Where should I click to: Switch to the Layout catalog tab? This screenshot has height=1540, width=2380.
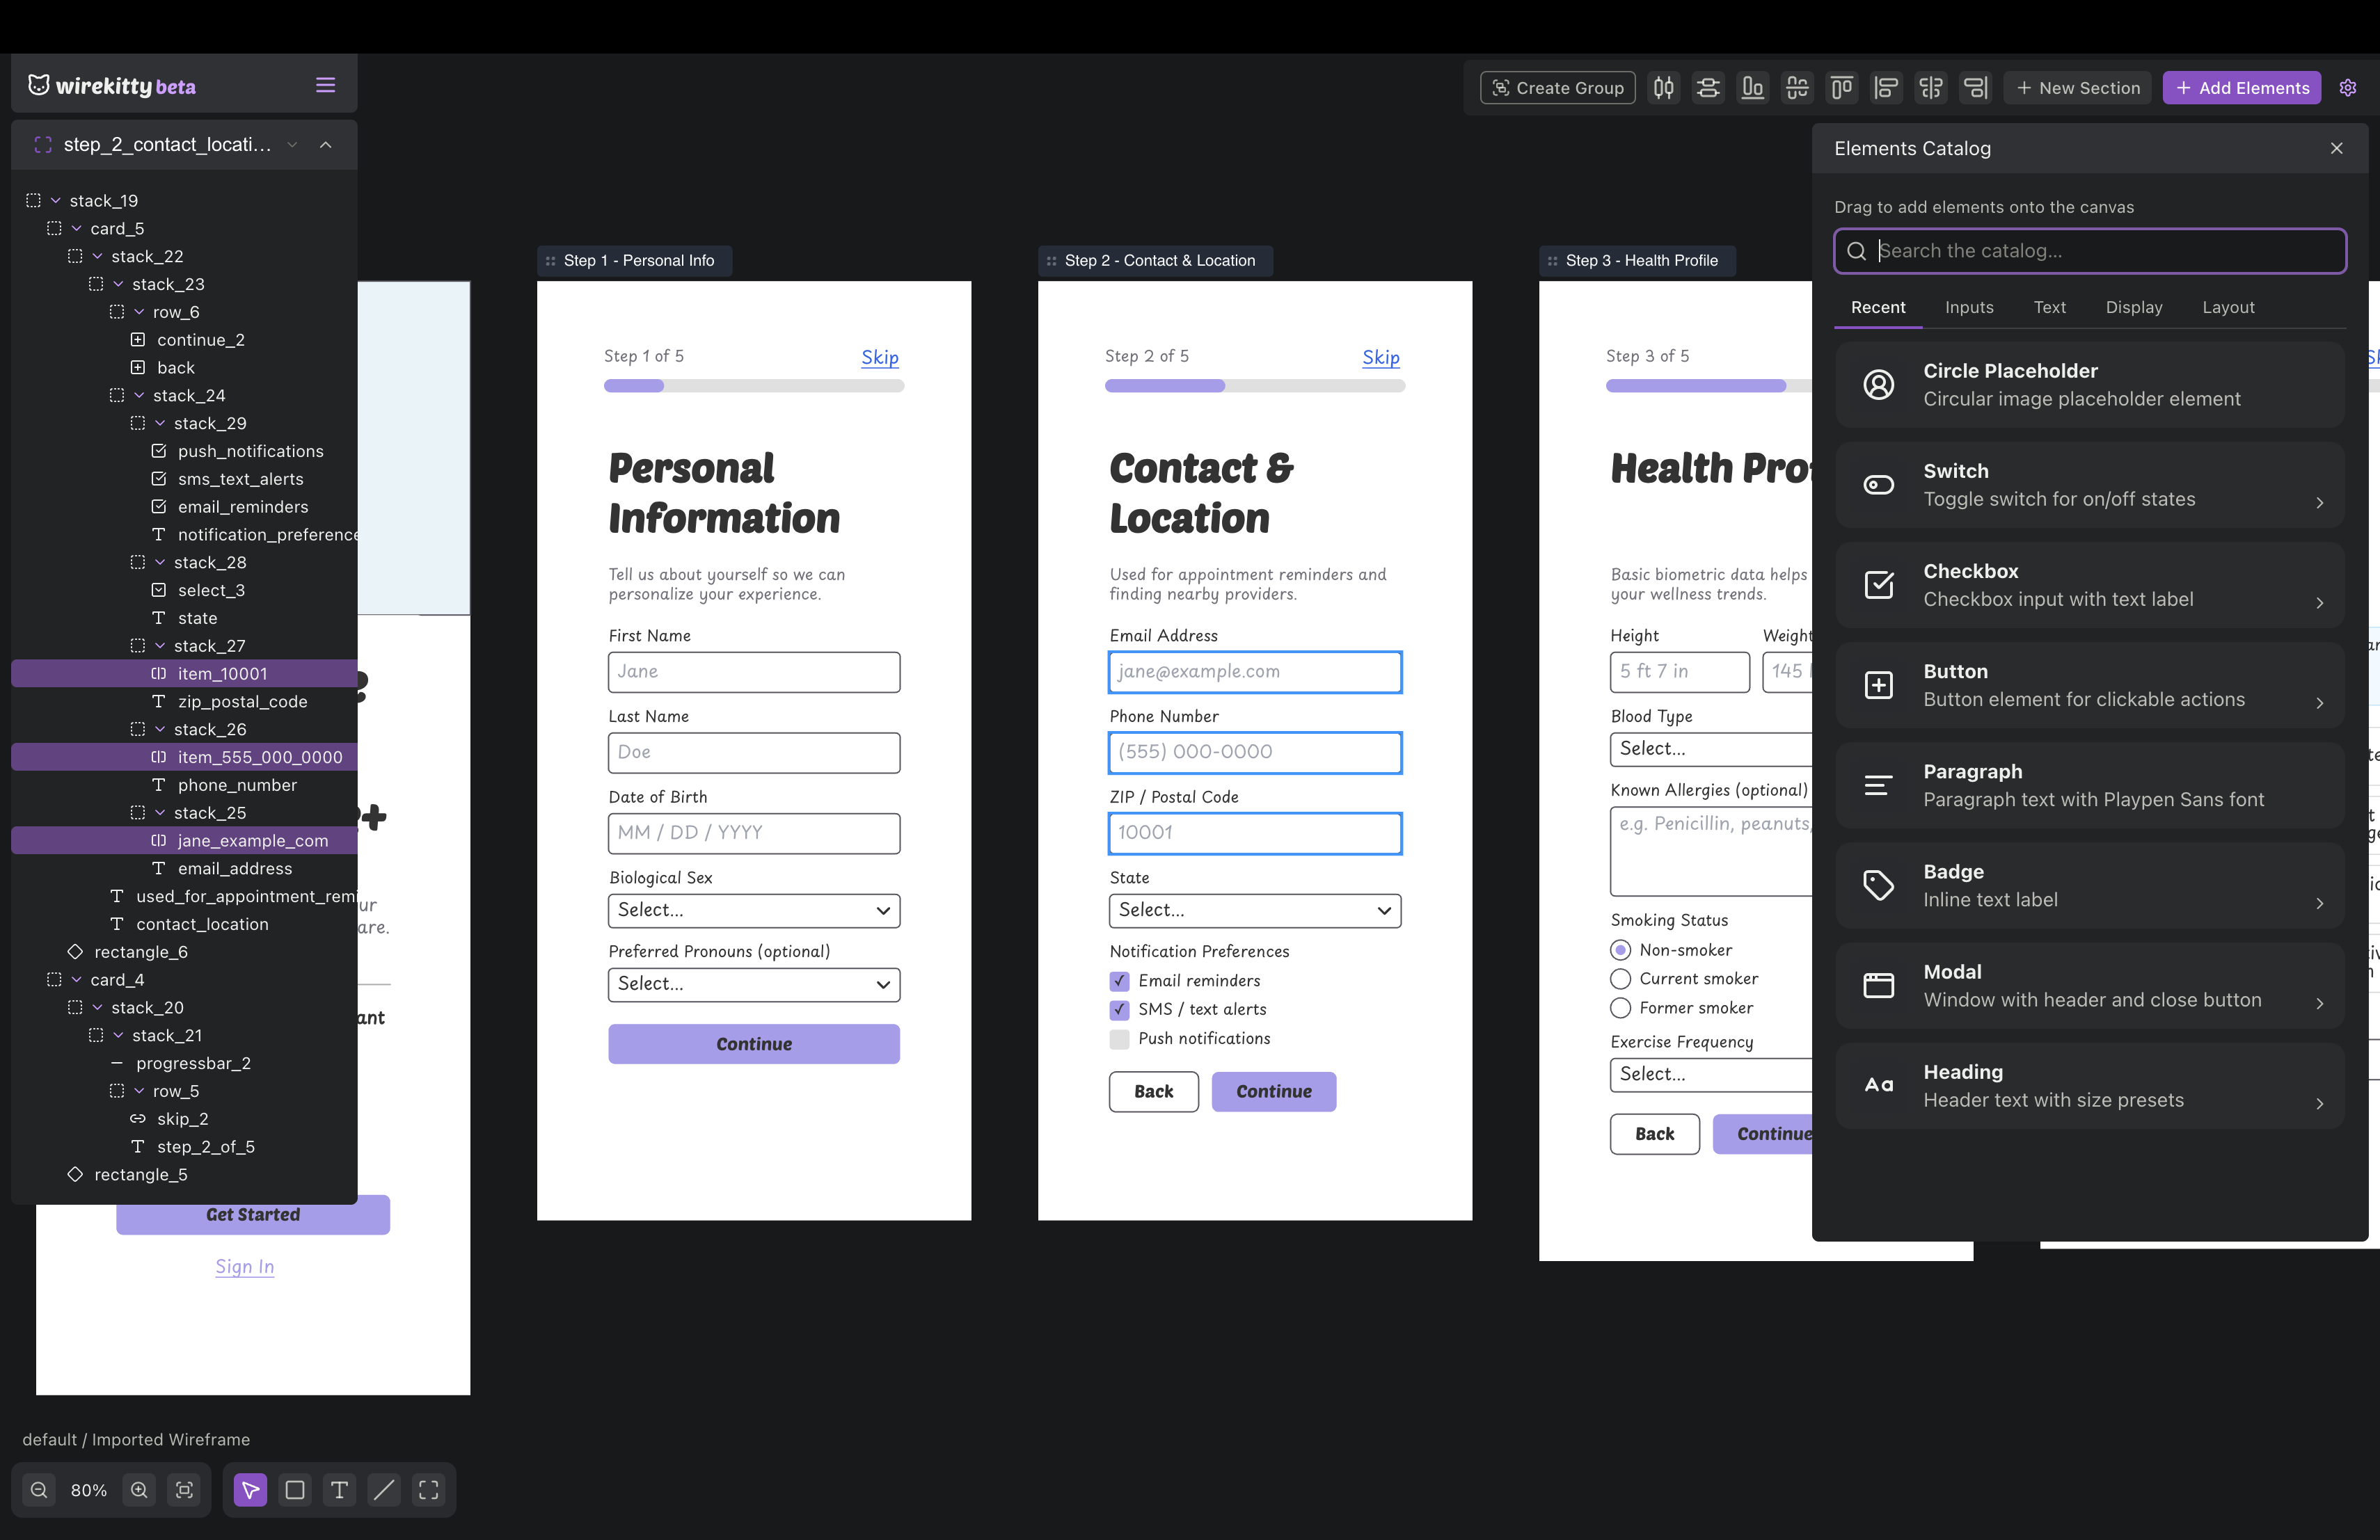pyautogui.click(x=2228, y=307)
